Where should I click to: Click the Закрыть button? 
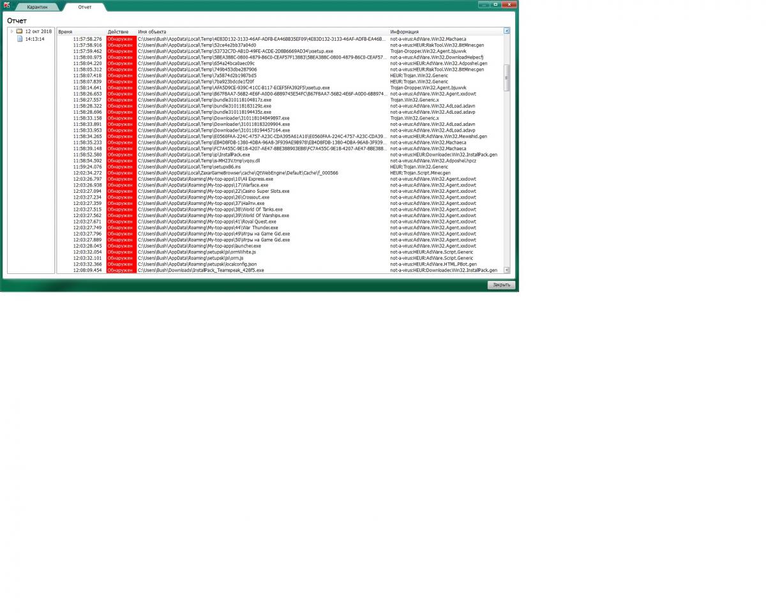click(501, 285)
